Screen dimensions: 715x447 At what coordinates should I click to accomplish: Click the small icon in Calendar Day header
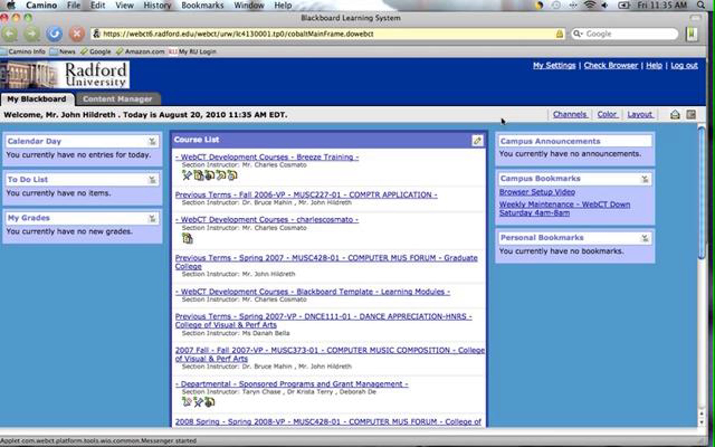point(152,141)
